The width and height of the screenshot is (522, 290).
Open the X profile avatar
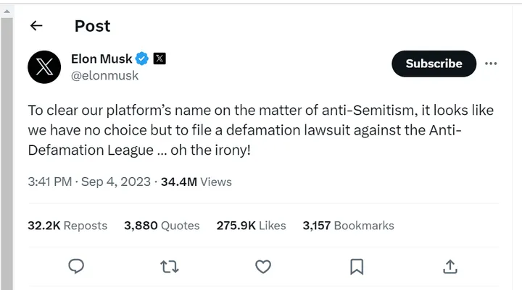pos(44,67)
